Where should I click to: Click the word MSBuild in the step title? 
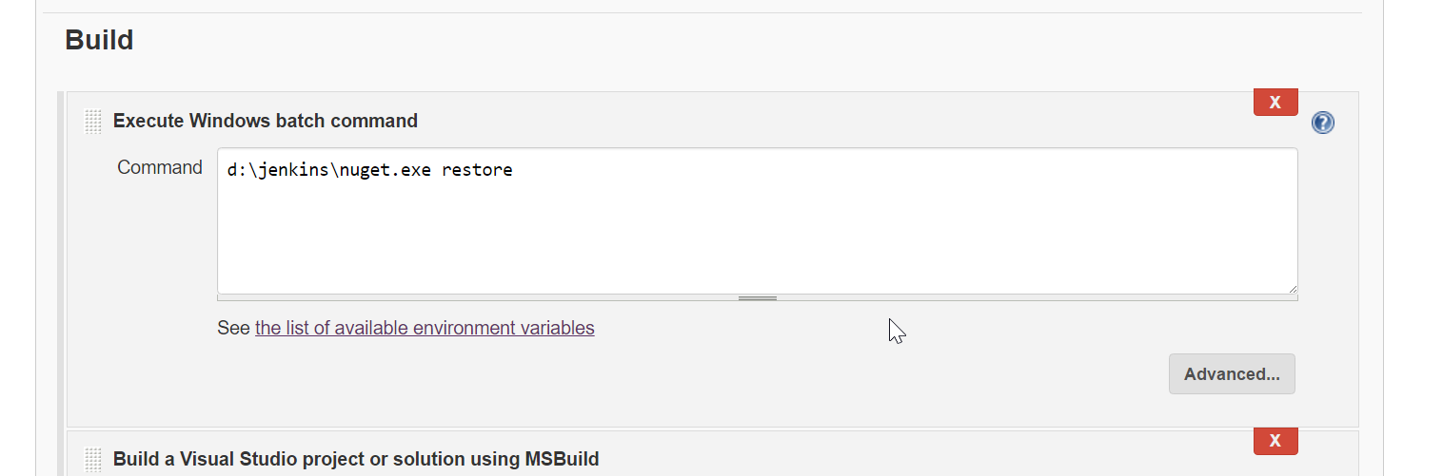pos(563,460)
